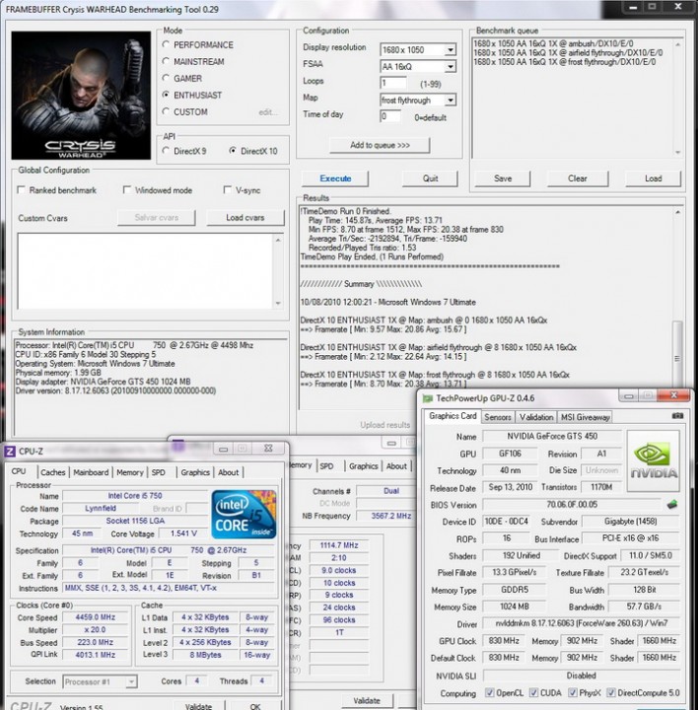Clear the benchmark queue
Viewport: 698px width, 710px height.
point(577,178)
